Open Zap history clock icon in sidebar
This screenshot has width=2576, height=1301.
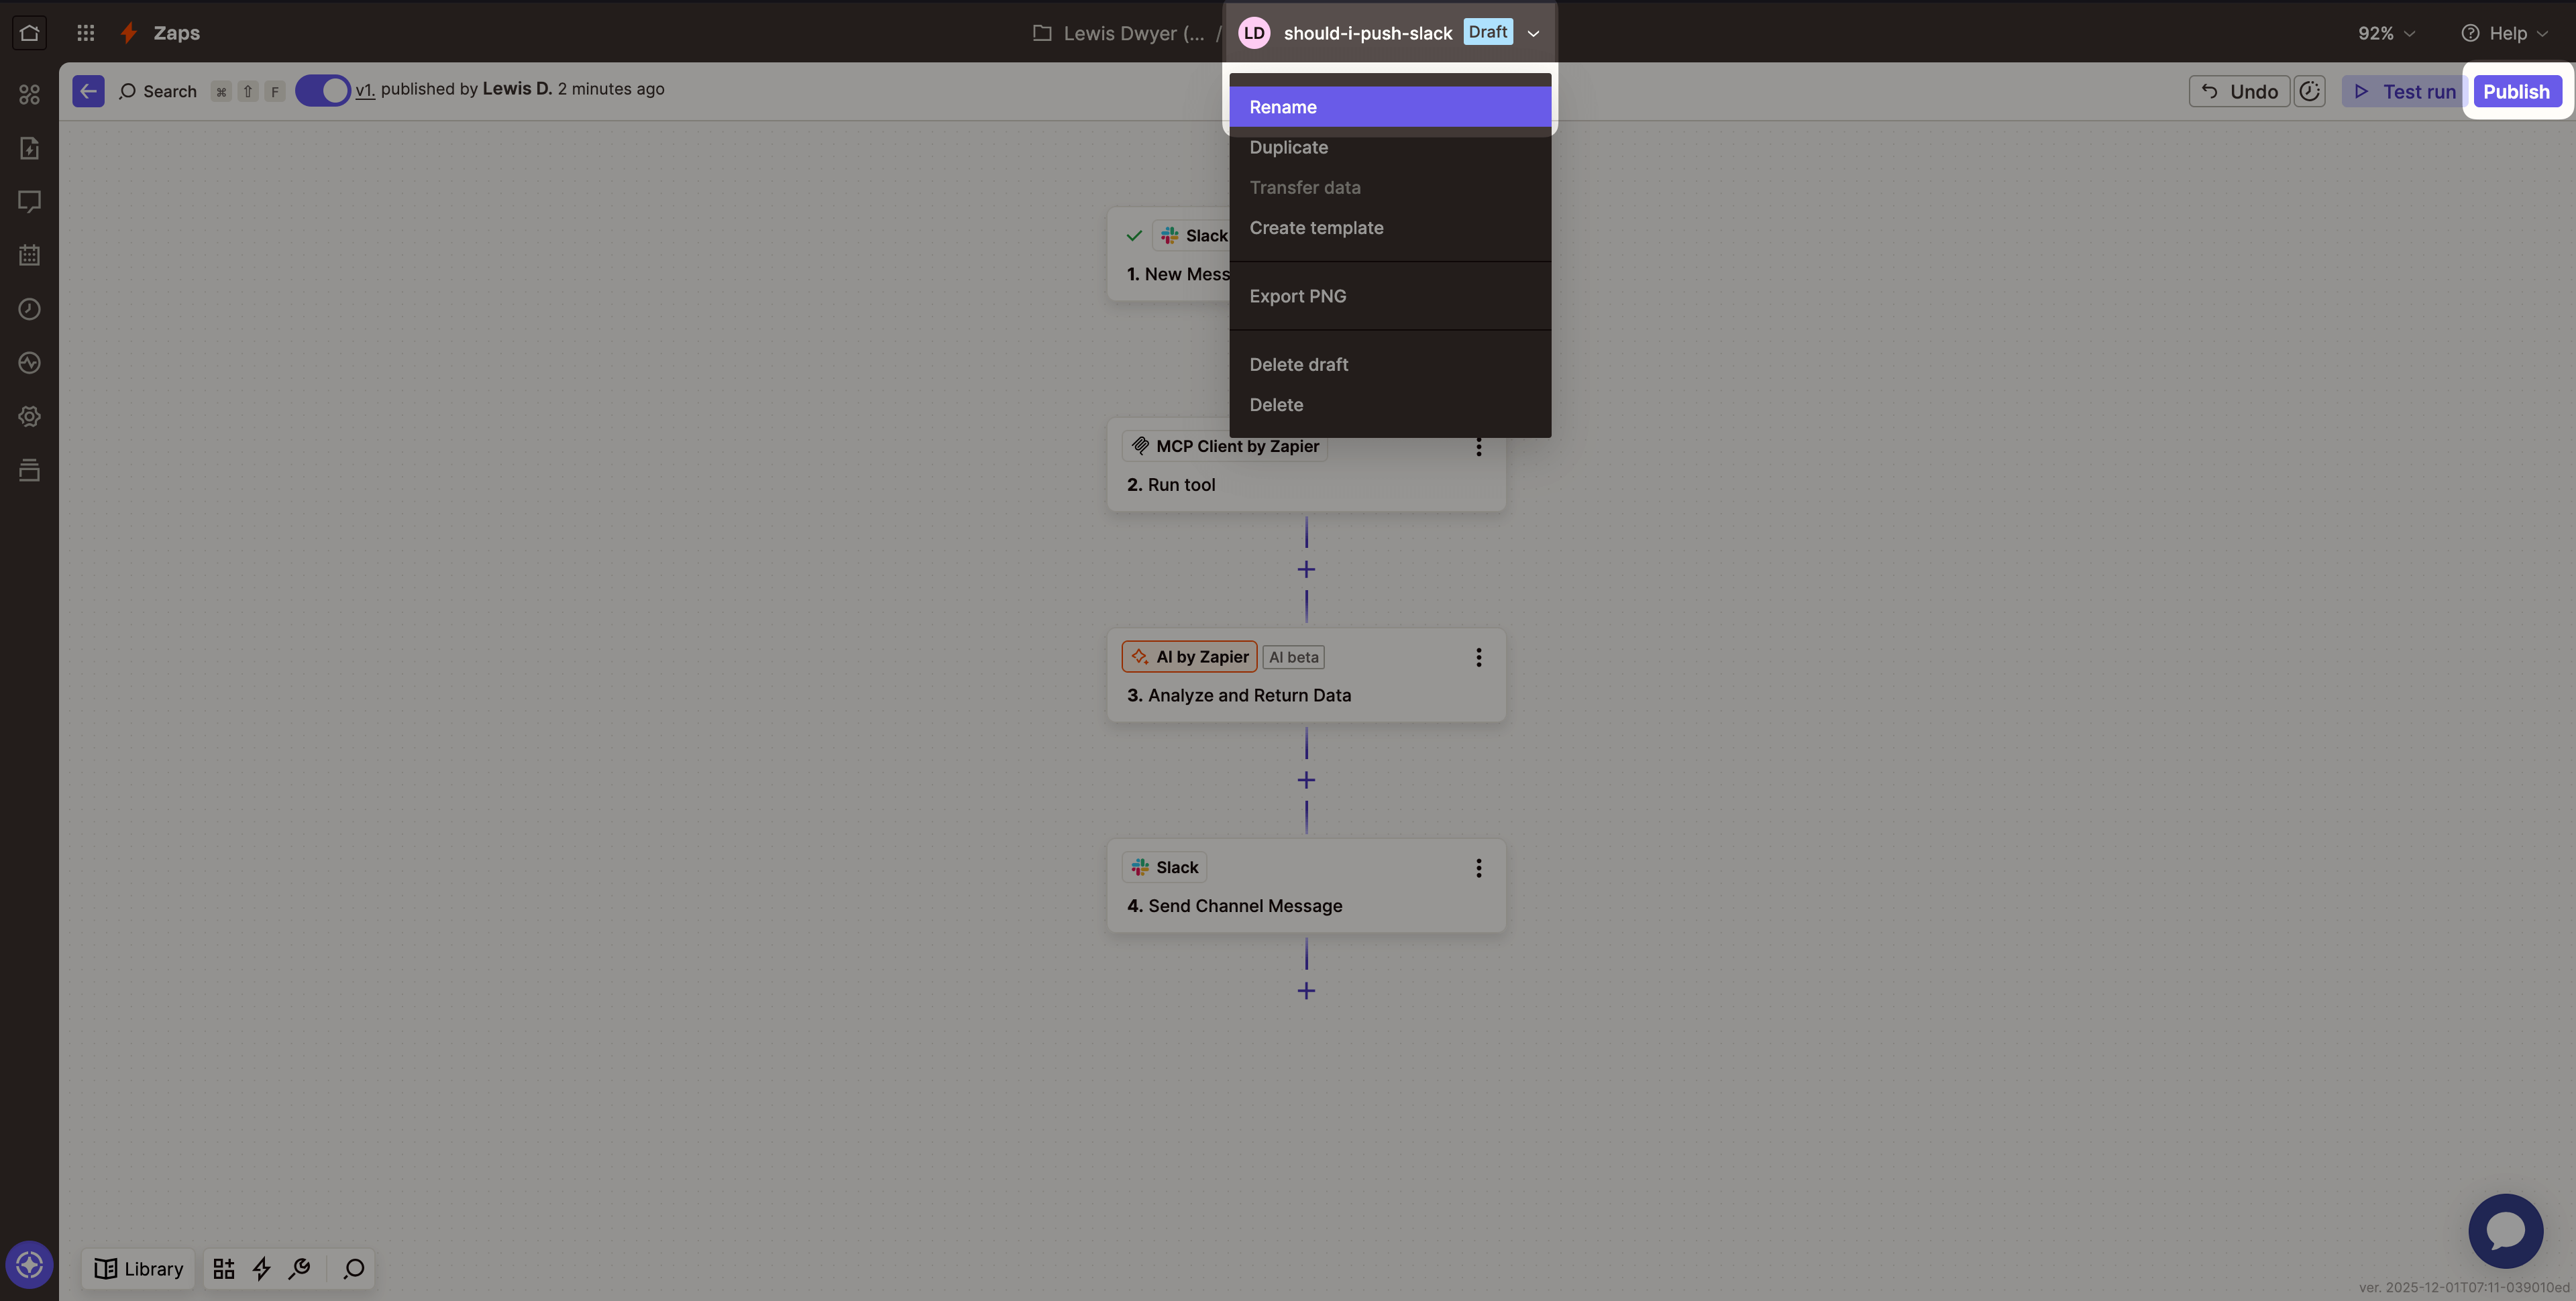click(29, 309)
